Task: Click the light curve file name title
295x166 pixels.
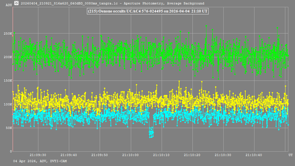Action: [x=112, y=4]
